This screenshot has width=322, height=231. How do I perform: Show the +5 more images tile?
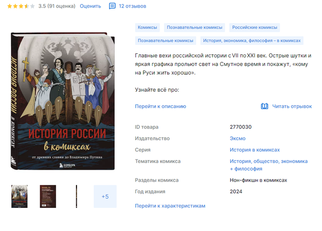[105, 196]
